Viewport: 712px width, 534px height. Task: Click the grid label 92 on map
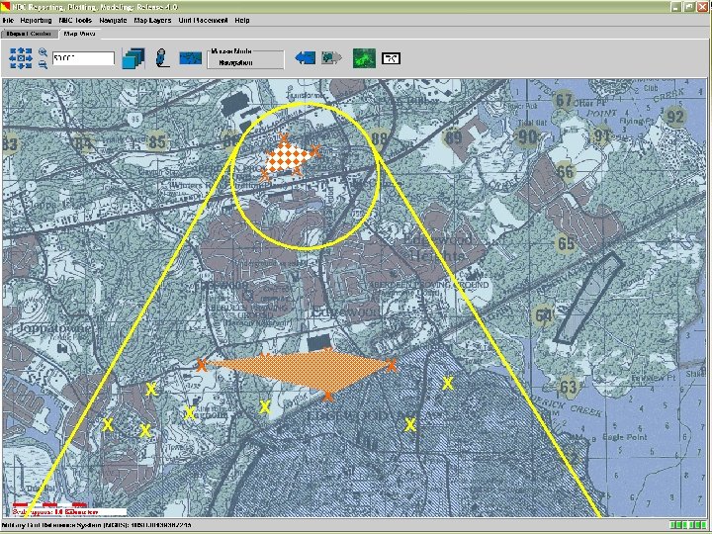tap(674, 117)
